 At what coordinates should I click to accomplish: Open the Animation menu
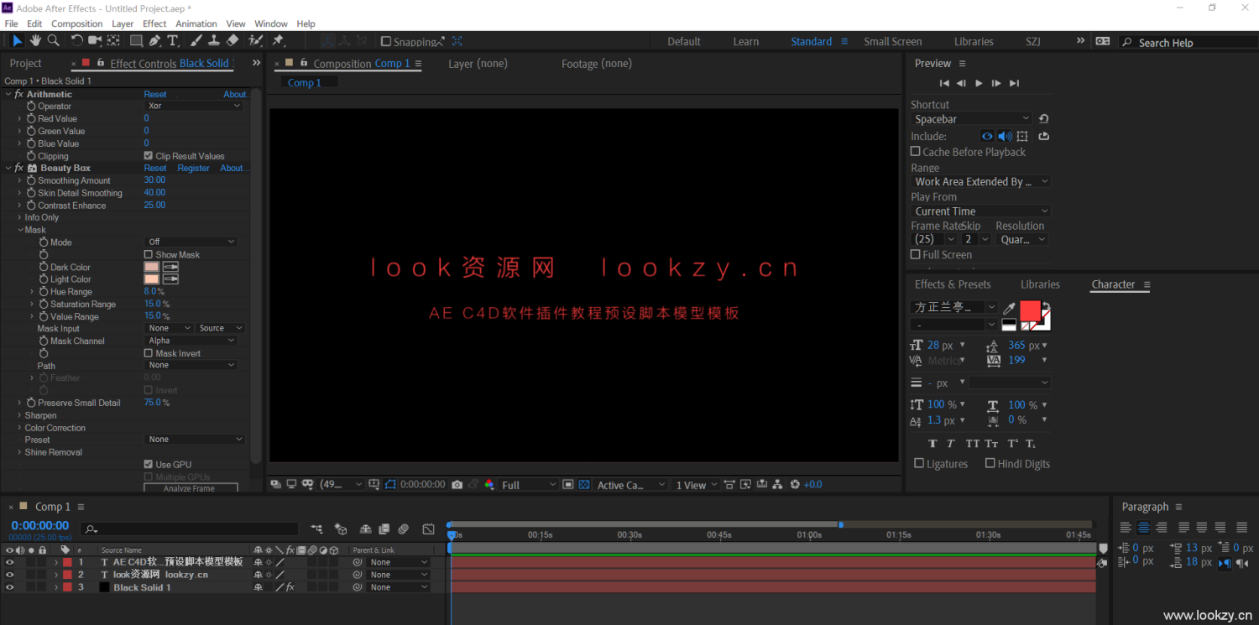coord(196,23)
